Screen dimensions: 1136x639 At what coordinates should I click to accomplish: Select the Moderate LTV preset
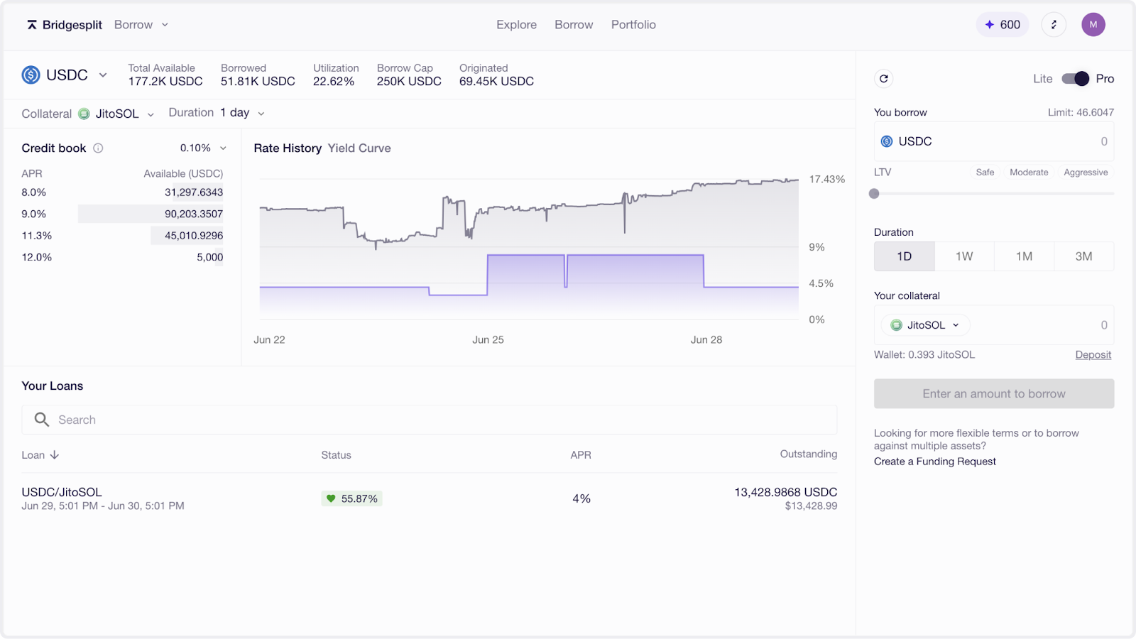1029,173
